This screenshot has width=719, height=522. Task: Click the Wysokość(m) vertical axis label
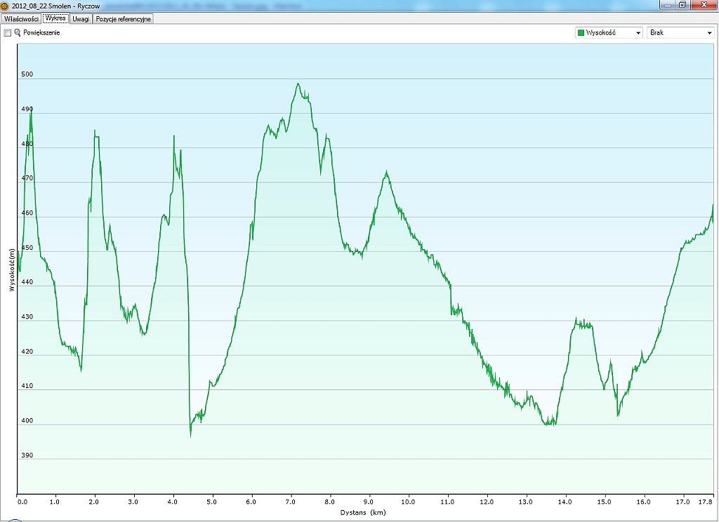click(11, 270)
